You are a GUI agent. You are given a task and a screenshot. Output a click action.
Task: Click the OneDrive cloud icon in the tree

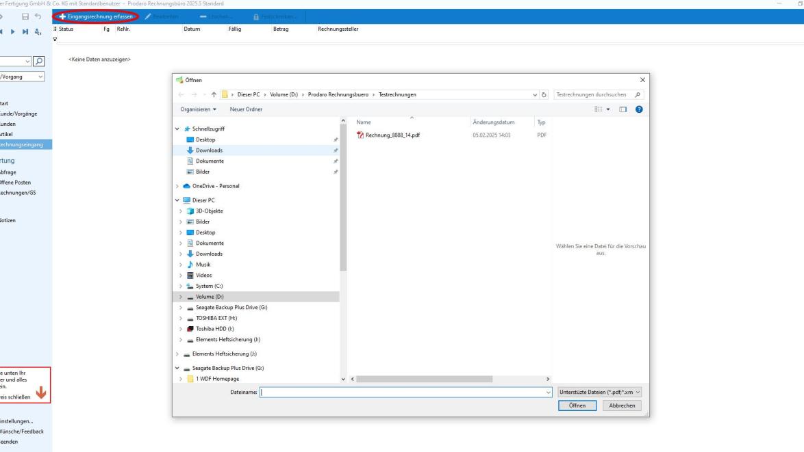pyautogui.click(x=187, y=186)
